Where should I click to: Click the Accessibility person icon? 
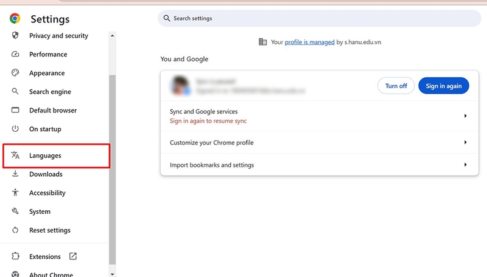(x=15, y=193)
